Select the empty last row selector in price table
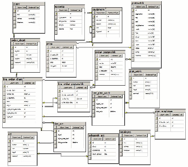The image size is (188, 167). (x=48, y=70)
